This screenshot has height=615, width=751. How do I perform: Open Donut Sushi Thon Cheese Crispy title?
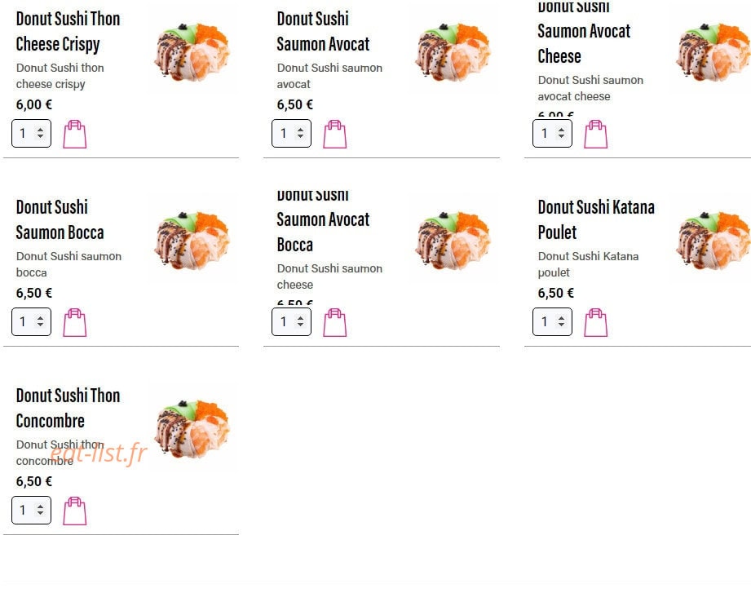pos(68,31)
